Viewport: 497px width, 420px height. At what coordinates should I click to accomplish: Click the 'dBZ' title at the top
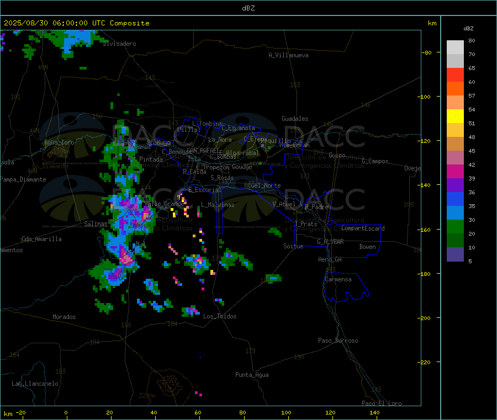coord(248,8)
